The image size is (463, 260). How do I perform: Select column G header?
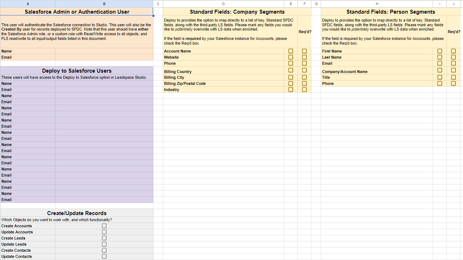tap(316, 4)
